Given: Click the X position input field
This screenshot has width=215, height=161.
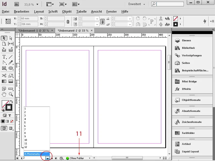Looking at the screenshot, I should click(x=29, y=19).
